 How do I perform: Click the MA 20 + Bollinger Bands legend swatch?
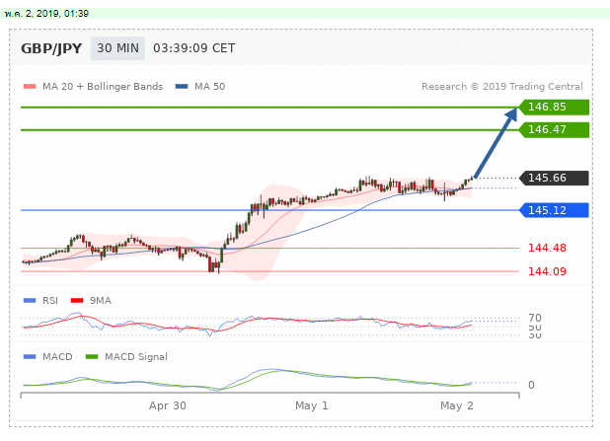30,87
